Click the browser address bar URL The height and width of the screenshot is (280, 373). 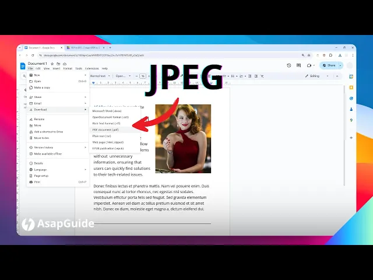coord(94,55)
